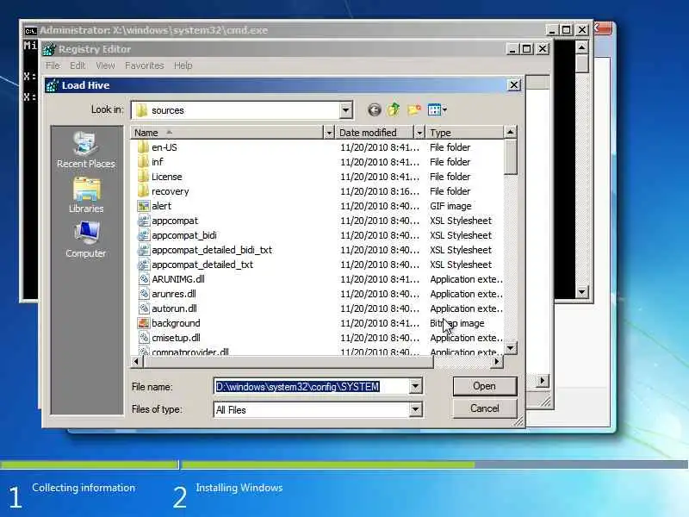Select the appcompat stylesheet icon
Screen dimensions: 689x517
[143, 221]
